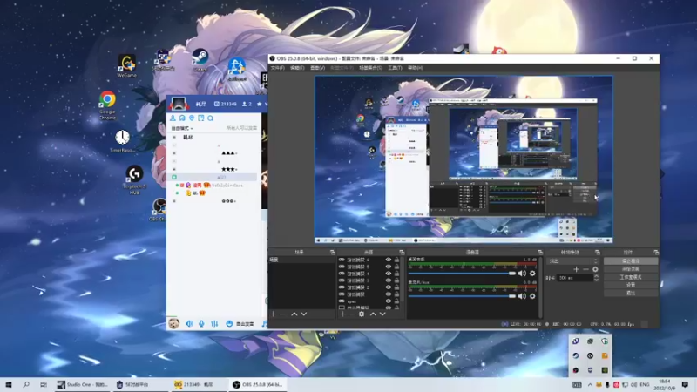
Task: Adjust the first mixer channel volume slider
Action: click(x=462, y=274)
